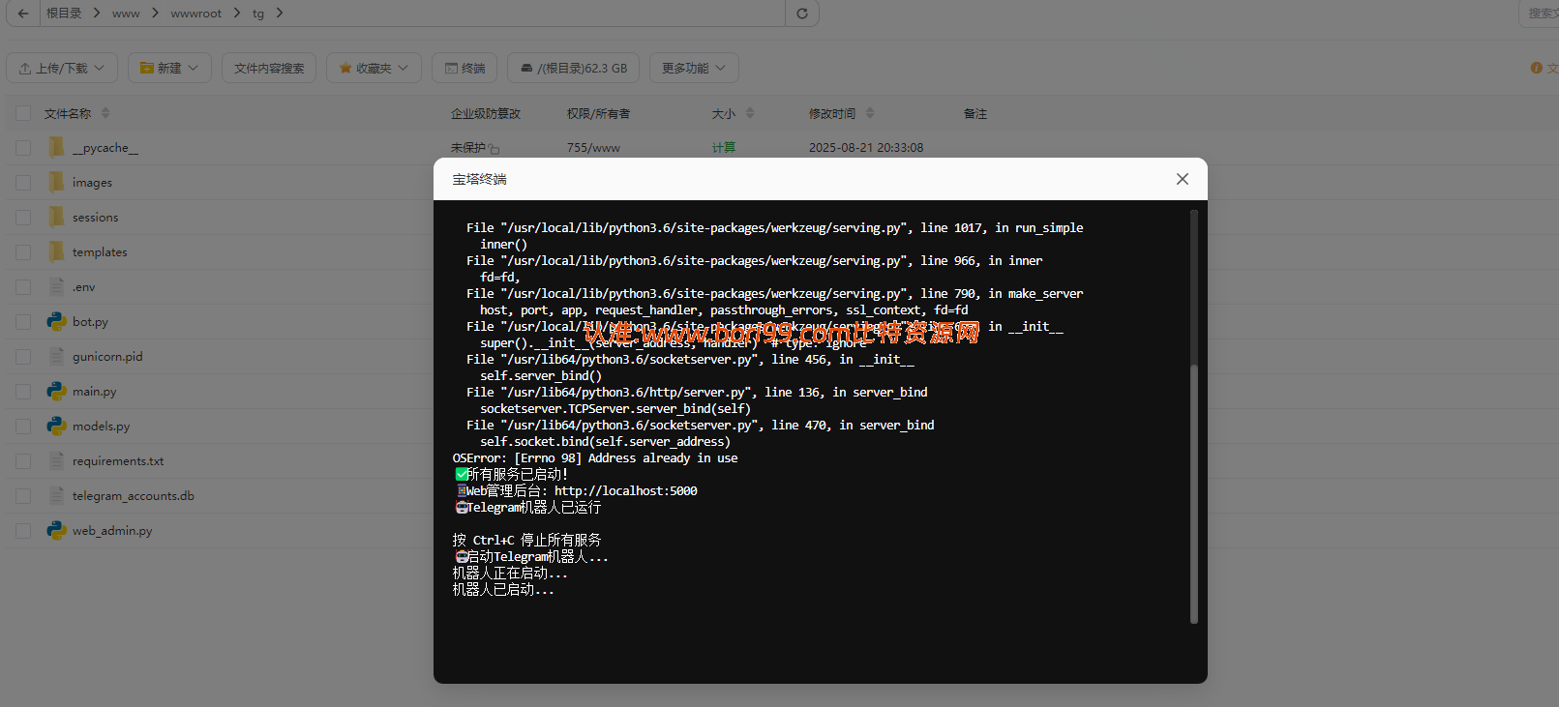This screenshot has width=1559, height=707.
Task: Go back with the arrow button
Action: pos(23,14)
